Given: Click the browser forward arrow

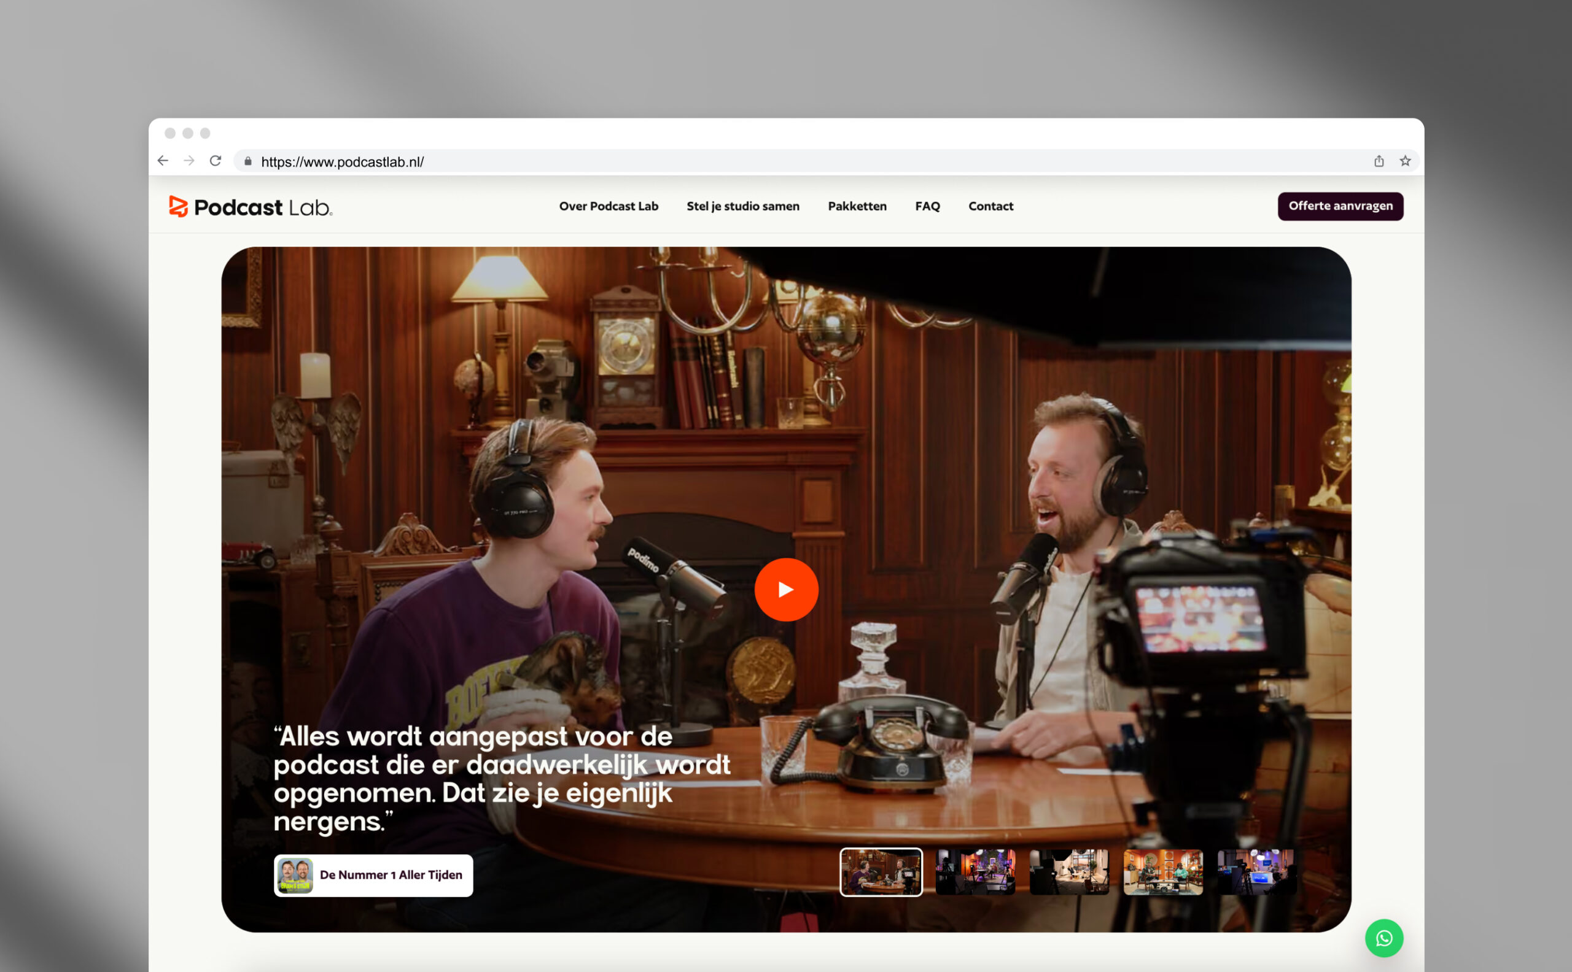Looking at the screenshot, I should [189, 161].
